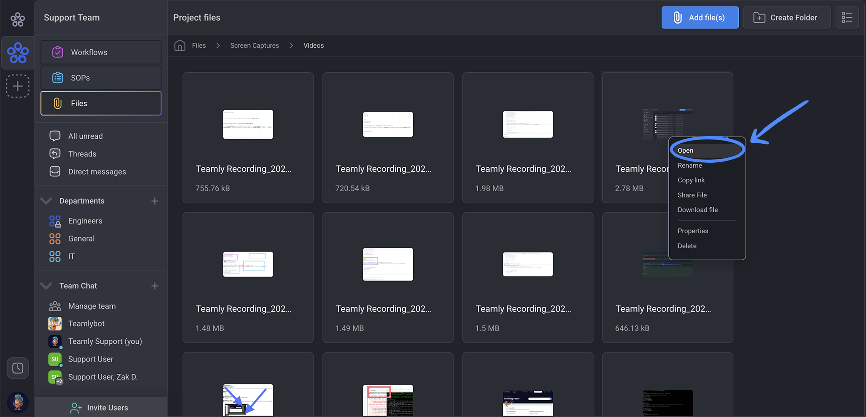Open the 1.98 MB recording thumbnail
Screen dimensions: 866x417
pos(528,124)
